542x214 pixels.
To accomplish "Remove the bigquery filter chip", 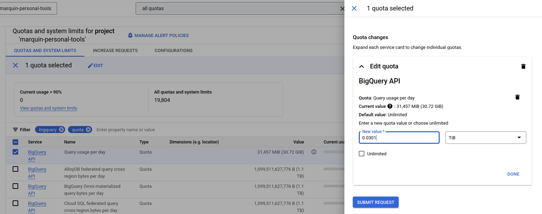I will coord(62,130).
